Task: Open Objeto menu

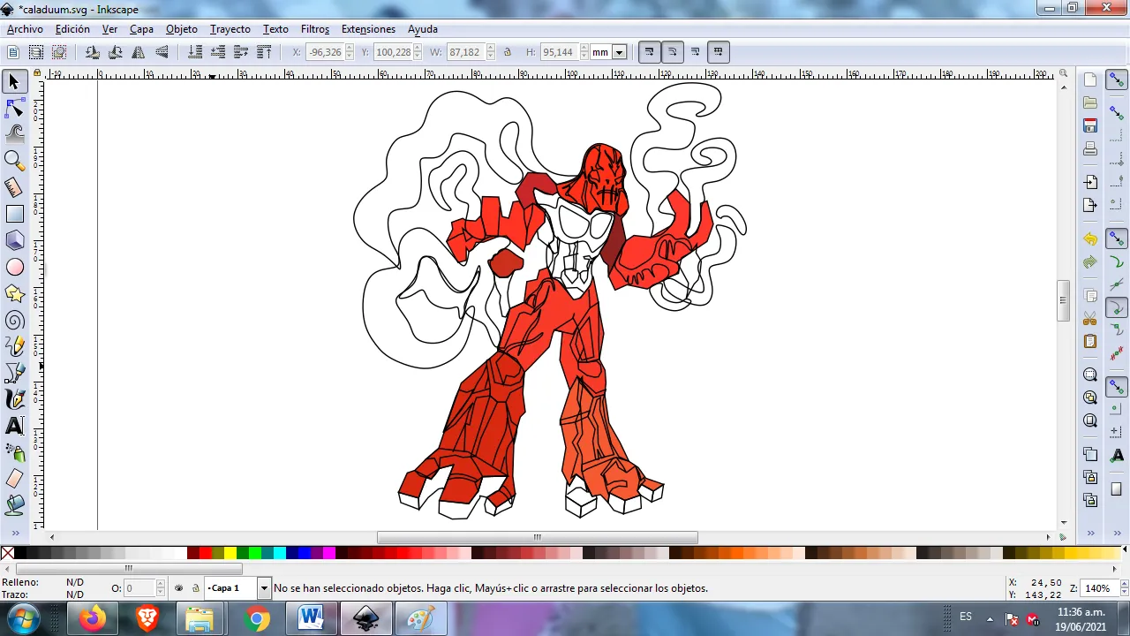Action: (x=182, y=29)
